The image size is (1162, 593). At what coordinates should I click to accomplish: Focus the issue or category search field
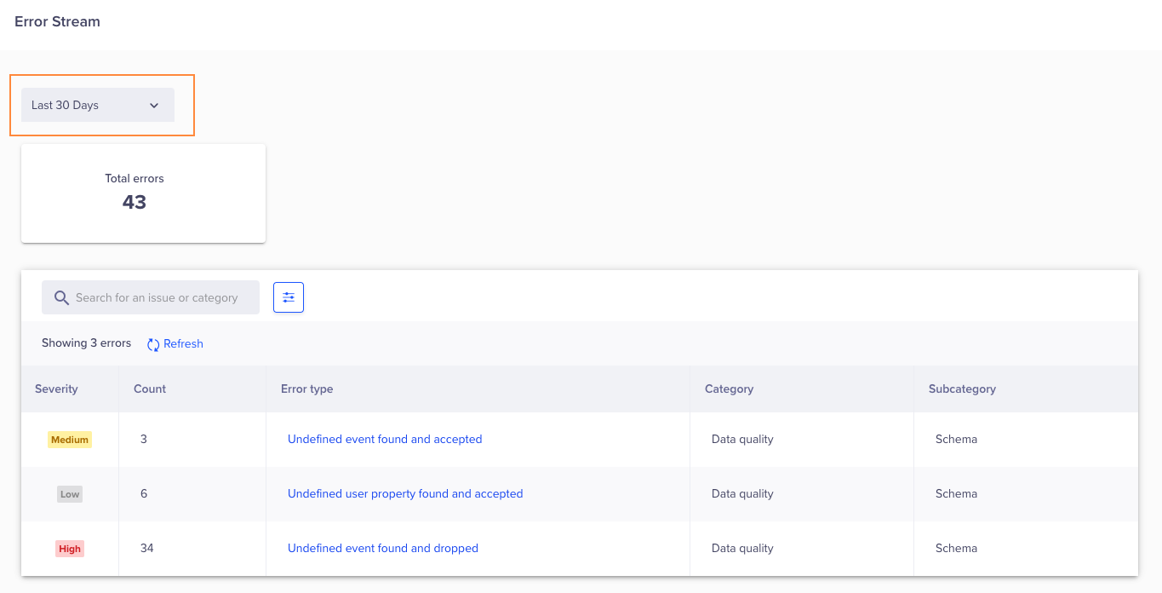point(151,297)
